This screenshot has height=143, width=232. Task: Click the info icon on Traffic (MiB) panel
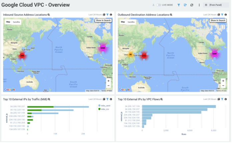pos(111,99)
